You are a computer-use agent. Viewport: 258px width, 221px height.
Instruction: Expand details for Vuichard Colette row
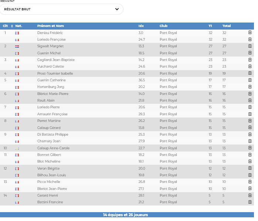[250, 66]
